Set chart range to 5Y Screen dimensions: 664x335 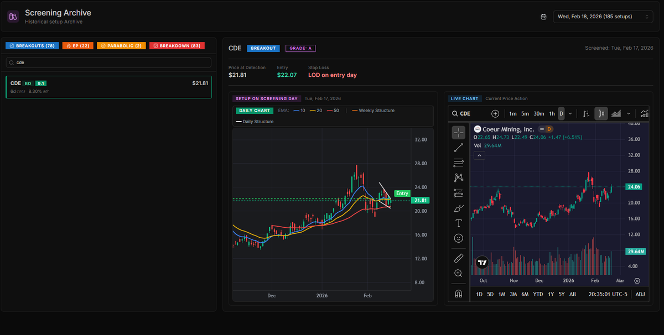click(x=562, y=294)
